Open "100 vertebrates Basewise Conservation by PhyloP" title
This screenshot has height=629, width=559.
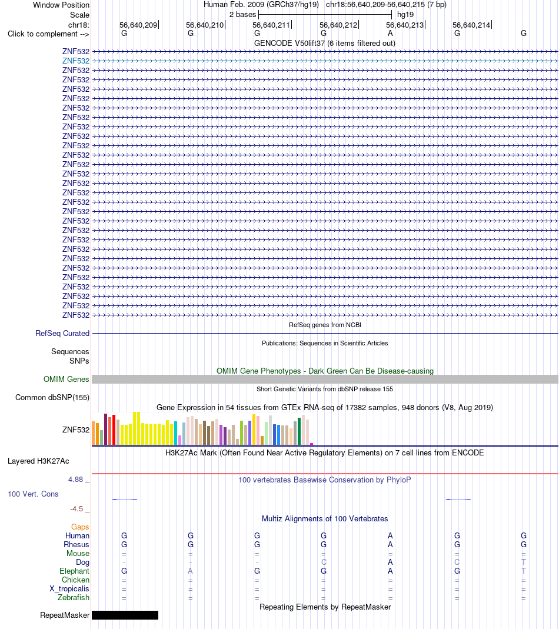tap(325, 480)
